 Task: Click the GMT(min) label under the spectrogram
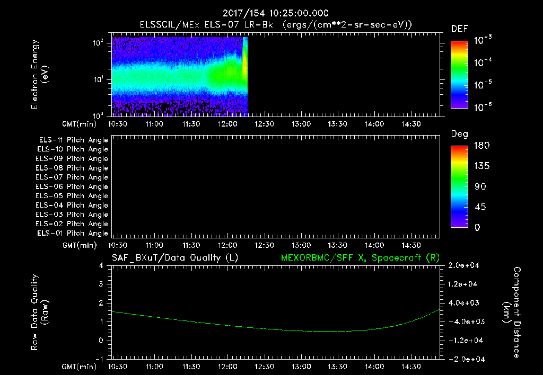pyautogui.click(x=80, y=124)
